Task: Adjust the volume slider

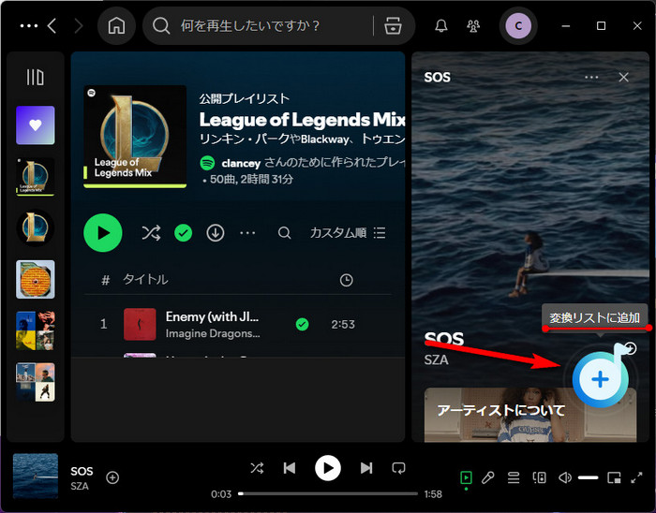Action: tap(589, 477)
